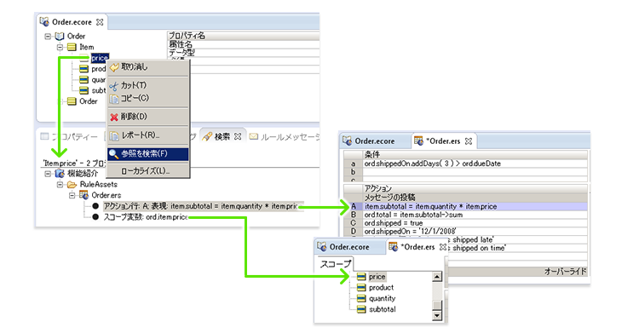
Task: Choose レポート(R)... in the context menu
Action: click(x=148, y=135)
